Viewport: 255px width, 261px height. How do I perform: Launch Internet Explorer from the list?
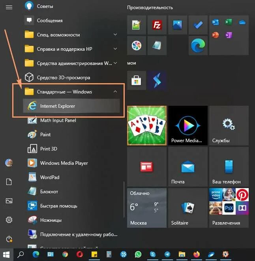71,106
